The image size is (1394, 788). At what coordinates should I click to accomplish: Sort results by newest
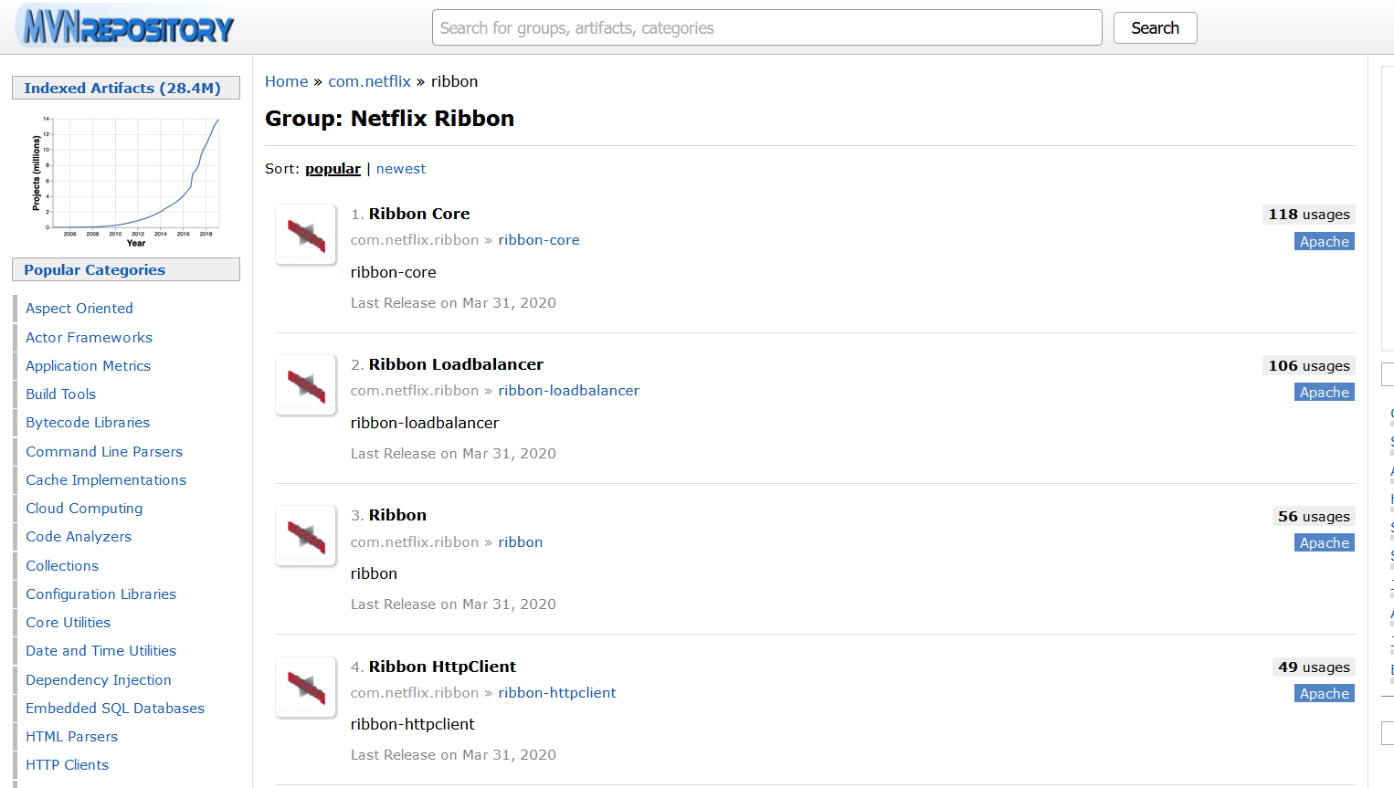pyautogui.click(x=401, y=169)
